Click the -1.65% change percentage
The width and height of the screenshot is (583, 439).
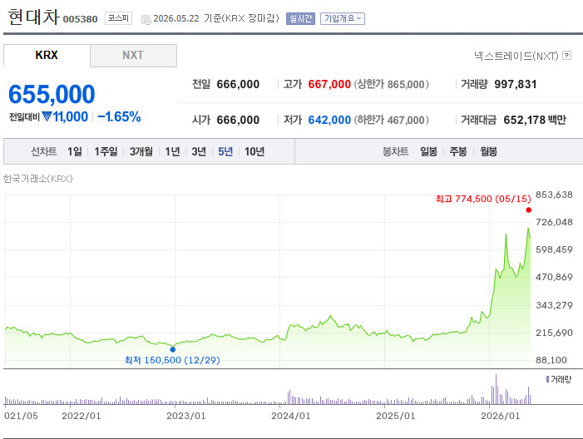click(x=119, y=117)
